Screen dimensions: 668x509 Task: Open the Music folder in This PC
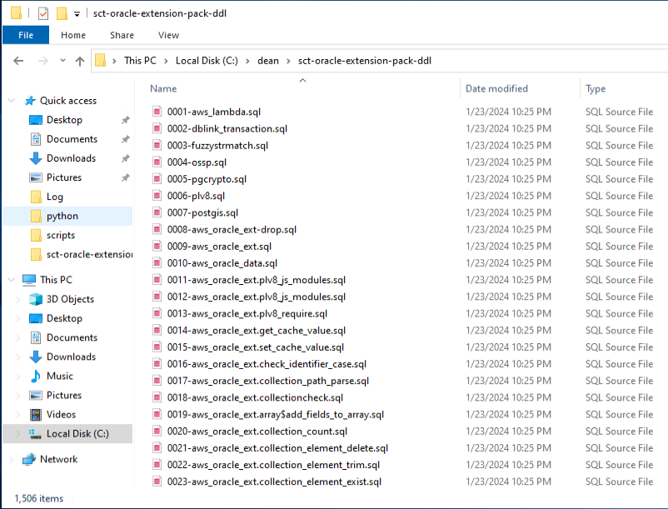(x=59, y=376)
